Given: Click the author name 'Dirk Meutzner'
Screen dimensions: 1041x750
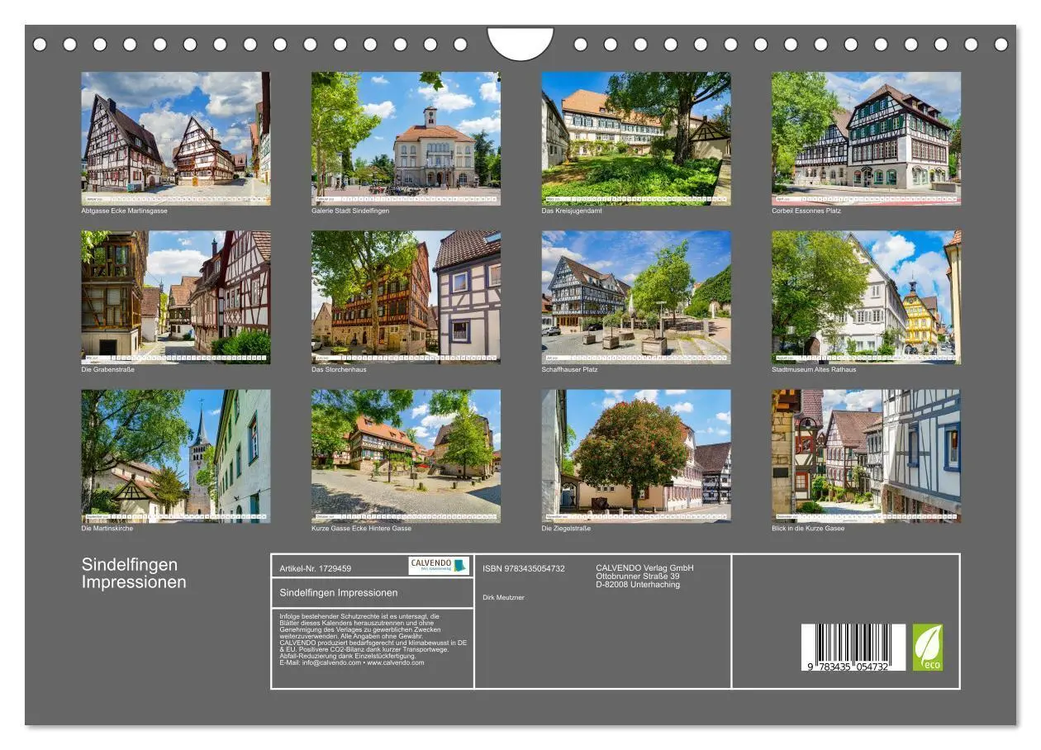Looking at the screenshot, I should tap(503, 597).
